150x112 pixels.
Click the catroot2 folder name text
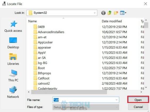point(44,83)
